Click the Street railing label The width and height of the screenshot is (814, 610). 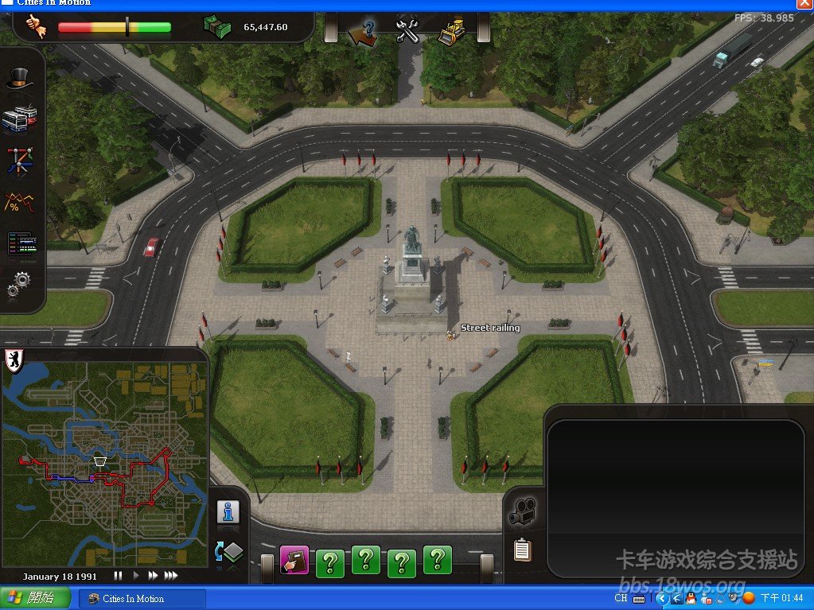pyautogui.click(x=490, y=328)
